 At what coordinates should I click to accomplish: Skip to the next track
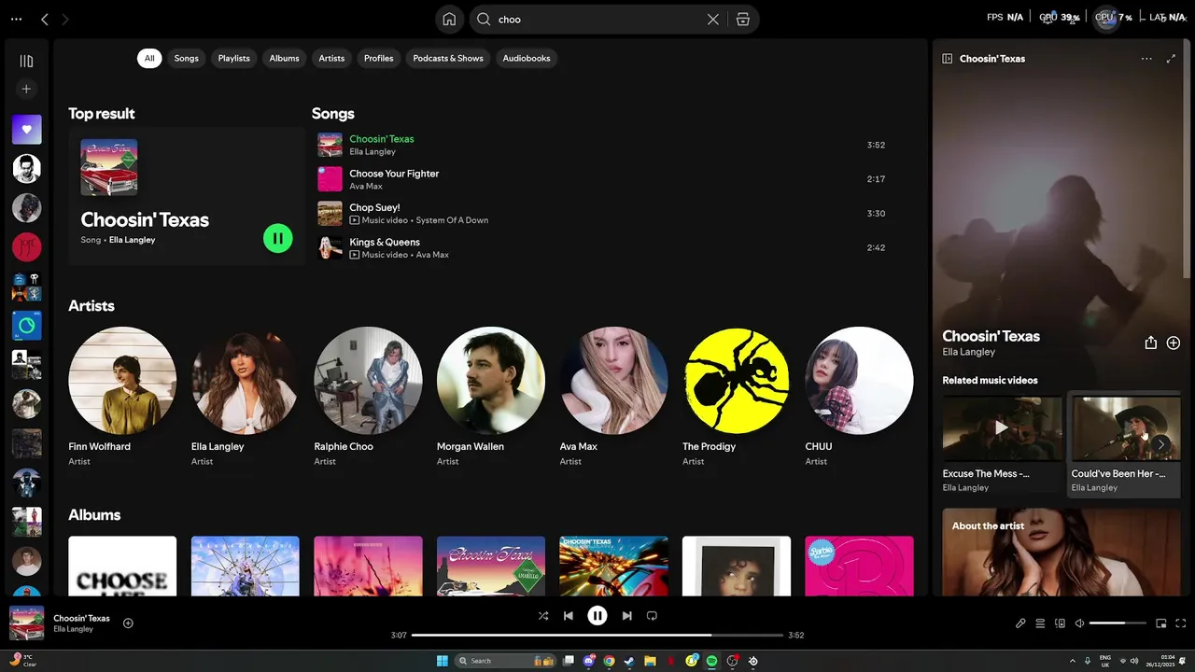626,616
